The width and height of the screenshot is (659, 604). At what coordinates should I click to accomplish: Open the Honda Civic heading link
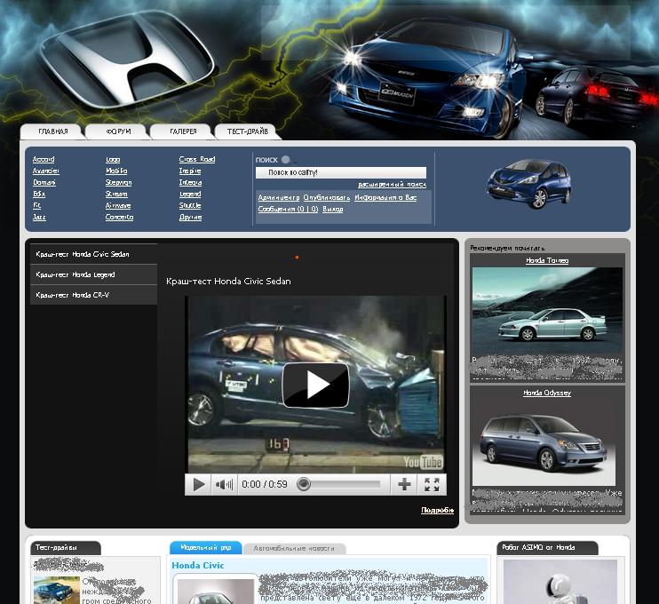click(x=197, y=565)
